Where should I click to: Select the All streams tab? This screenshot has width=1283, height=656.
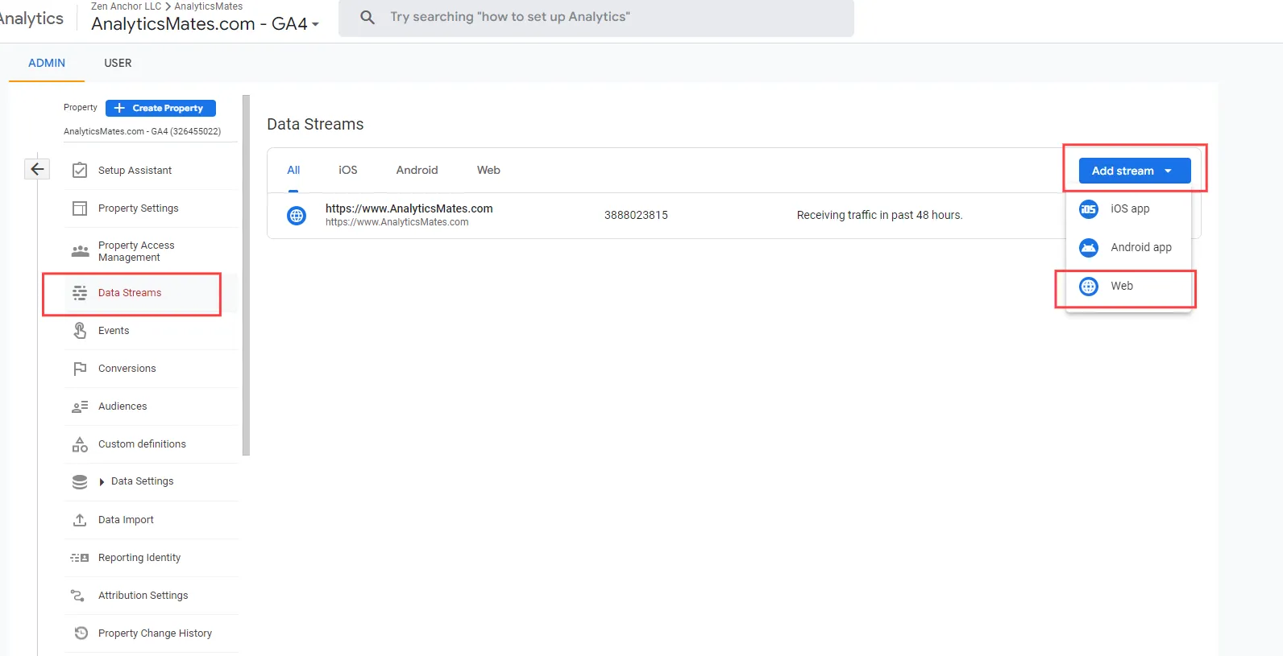[x=293, y=170]
